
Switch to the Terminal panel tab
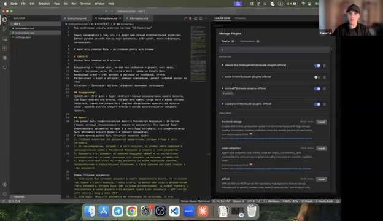tap(241, 18)
